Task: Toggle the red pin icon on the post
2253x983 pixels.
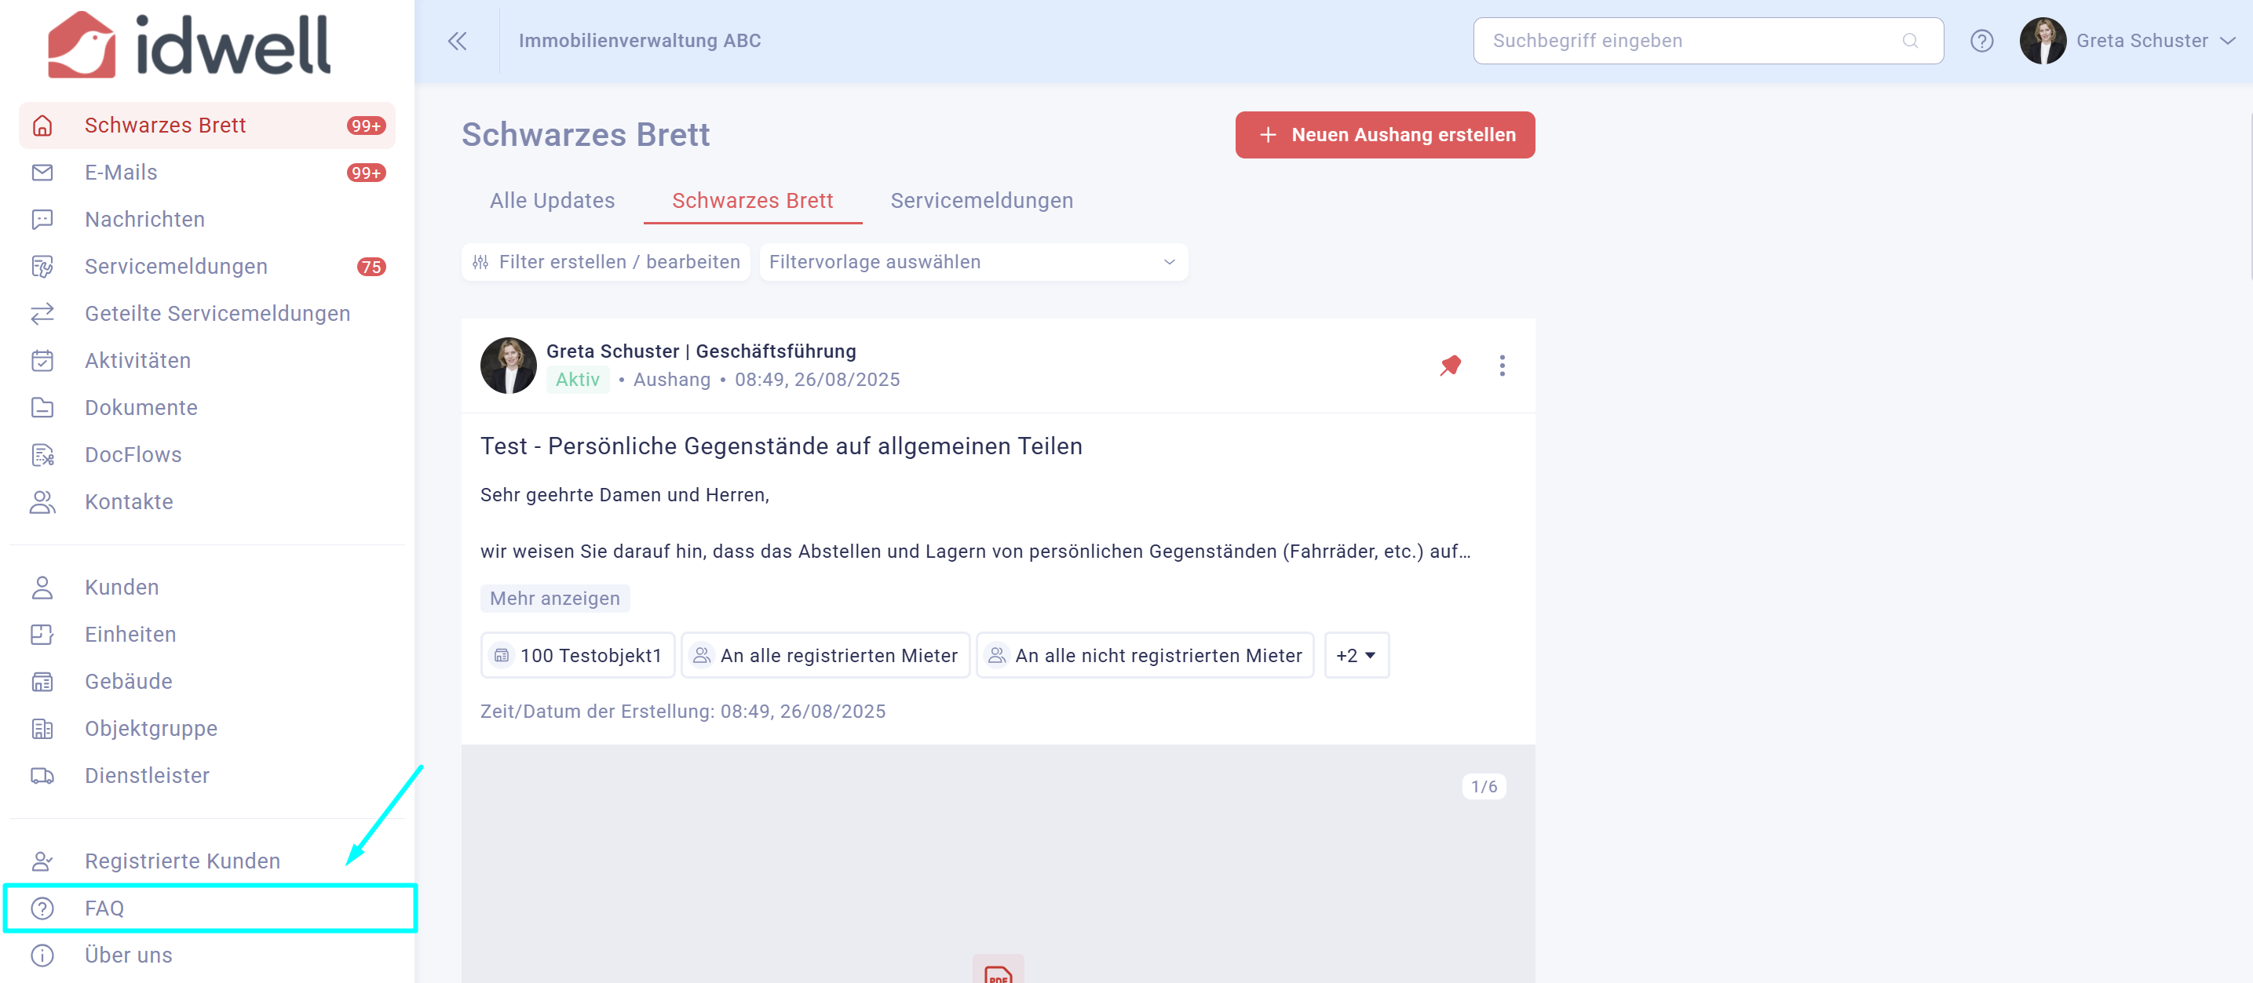Action: click(1450, 366)
